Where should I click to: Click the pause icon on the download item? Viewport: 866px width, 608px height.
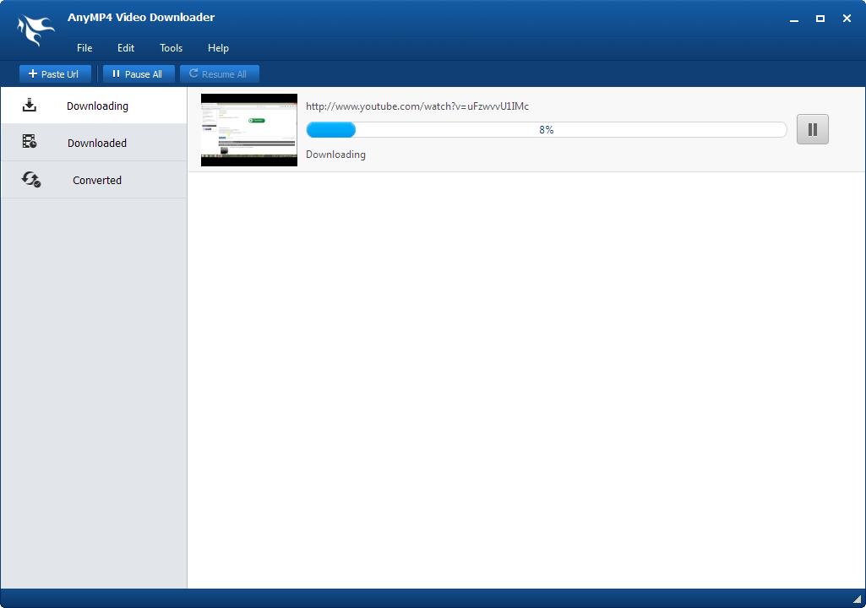[812, 129]
